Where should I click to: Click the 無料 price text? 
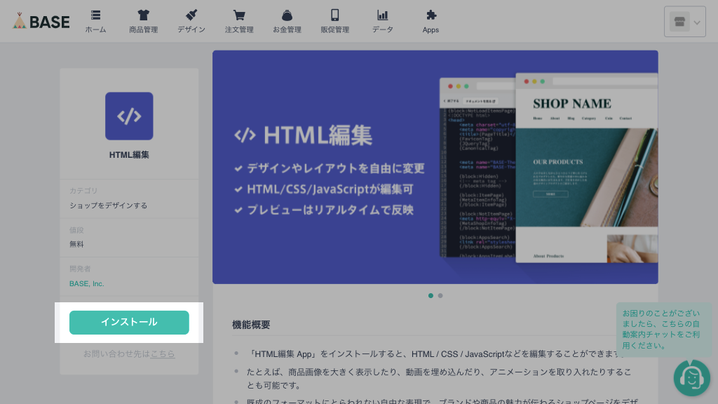point(76,244)
